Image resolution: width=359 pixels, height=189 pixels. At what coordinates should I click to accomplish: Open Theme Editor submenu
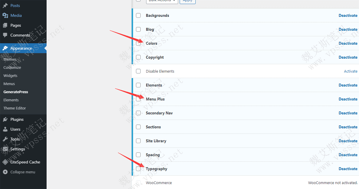pyautogui.click(x=15, y=108)
